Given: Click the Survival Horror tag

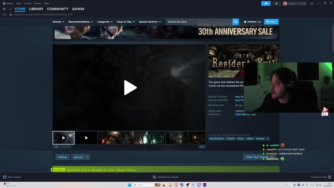Looking at the screenshot, I should 217,139.
